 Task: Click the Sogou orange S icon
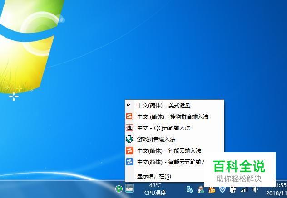(x=129, y=116)
